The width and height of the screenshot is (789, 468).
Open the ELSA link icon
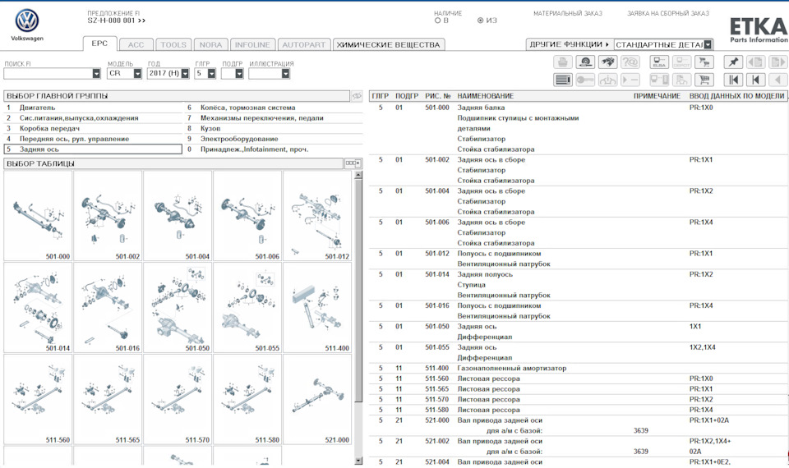click(659, 62)
